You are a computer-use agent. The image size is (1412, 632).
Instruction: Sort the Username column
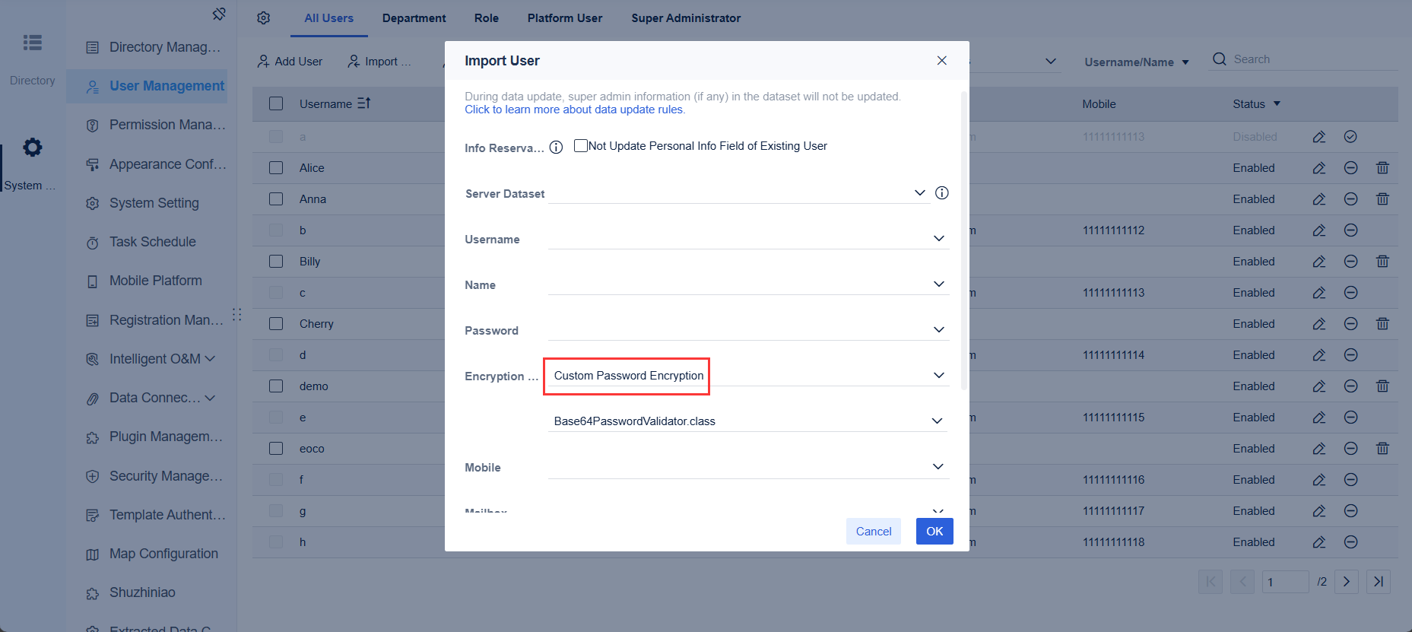(363, 103)
